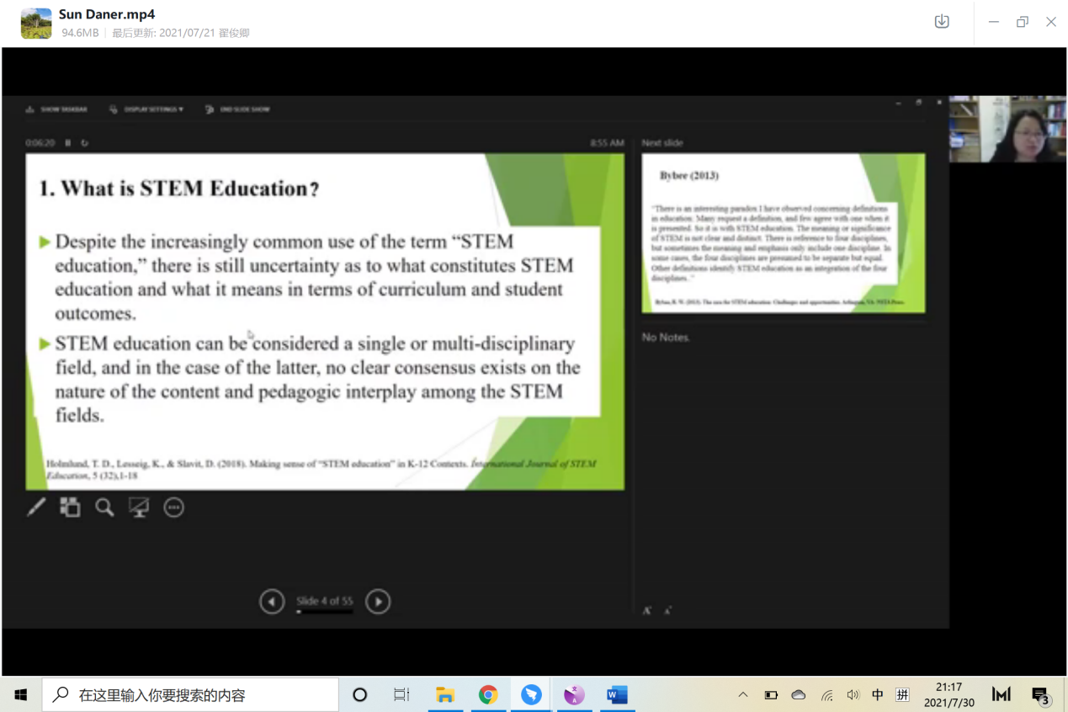Open Google Chrome from the taskbar
The width and height of the screenshot is (1068, 712).
point(488,695)
